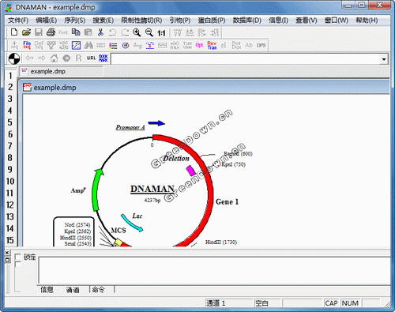395x312 pixels.
Task: Select channel 5 in the left strip
Action: click(x=10, y=122)
